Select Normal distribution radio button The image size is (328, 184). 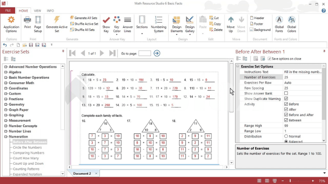(286, 136)
